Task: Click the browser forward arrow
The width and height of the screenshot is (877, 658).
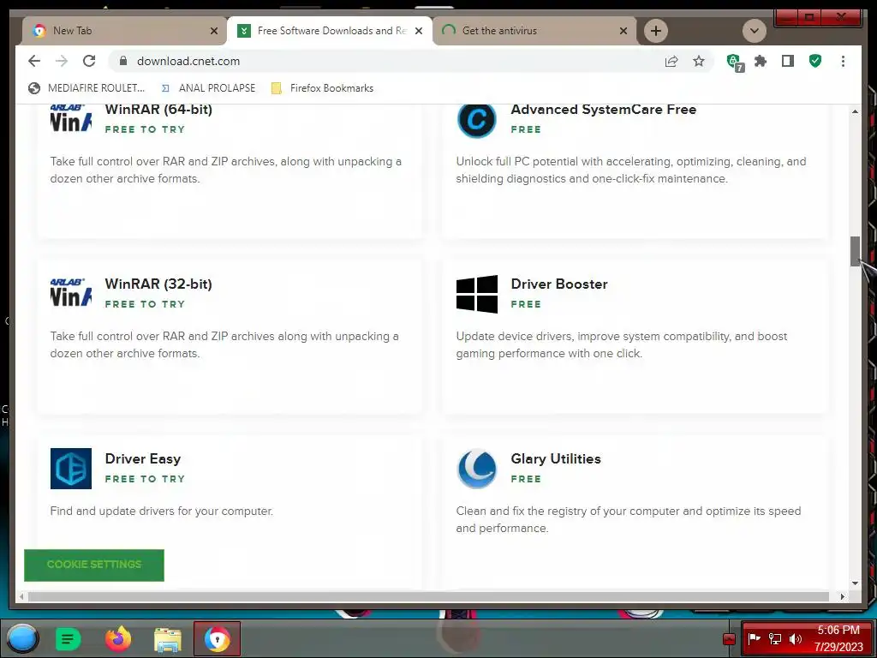Action: point(62,61)
